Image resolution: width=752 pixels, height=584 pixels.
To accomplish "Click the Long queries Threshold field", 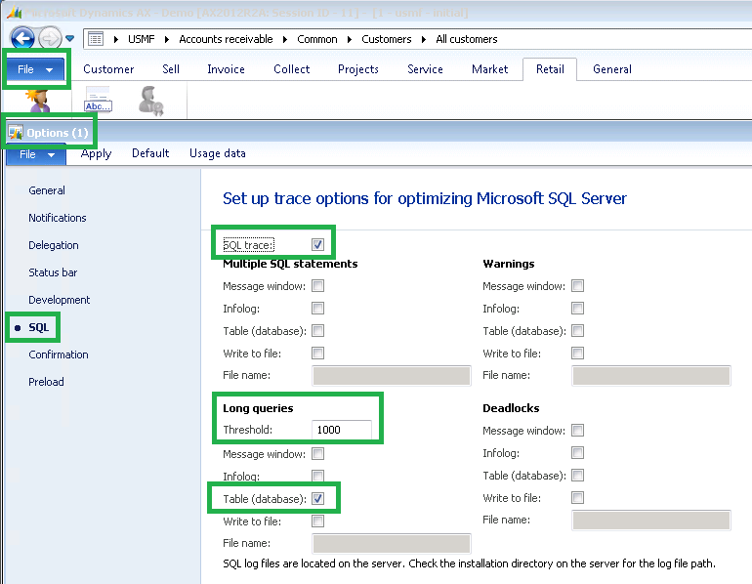I will (x=342, y=430).
